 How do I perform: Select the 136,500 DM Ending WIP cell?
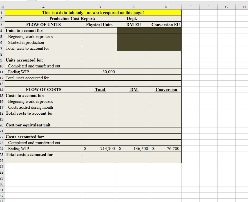[x=134, y=149]
